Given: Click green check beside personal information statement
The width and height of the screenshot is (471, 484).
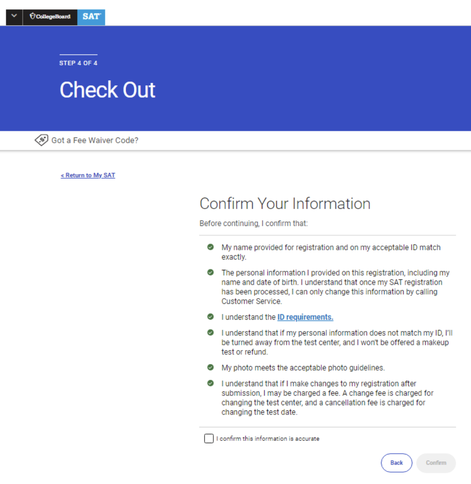Looking at the screenshot, I should 210,272.
